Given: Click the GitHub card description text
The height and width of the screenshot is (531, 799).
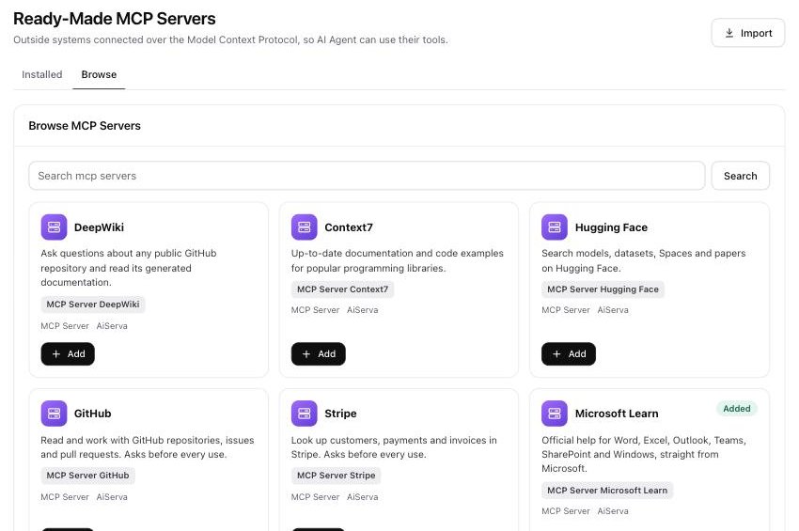Looking at the screenshot, I should 148,447.
